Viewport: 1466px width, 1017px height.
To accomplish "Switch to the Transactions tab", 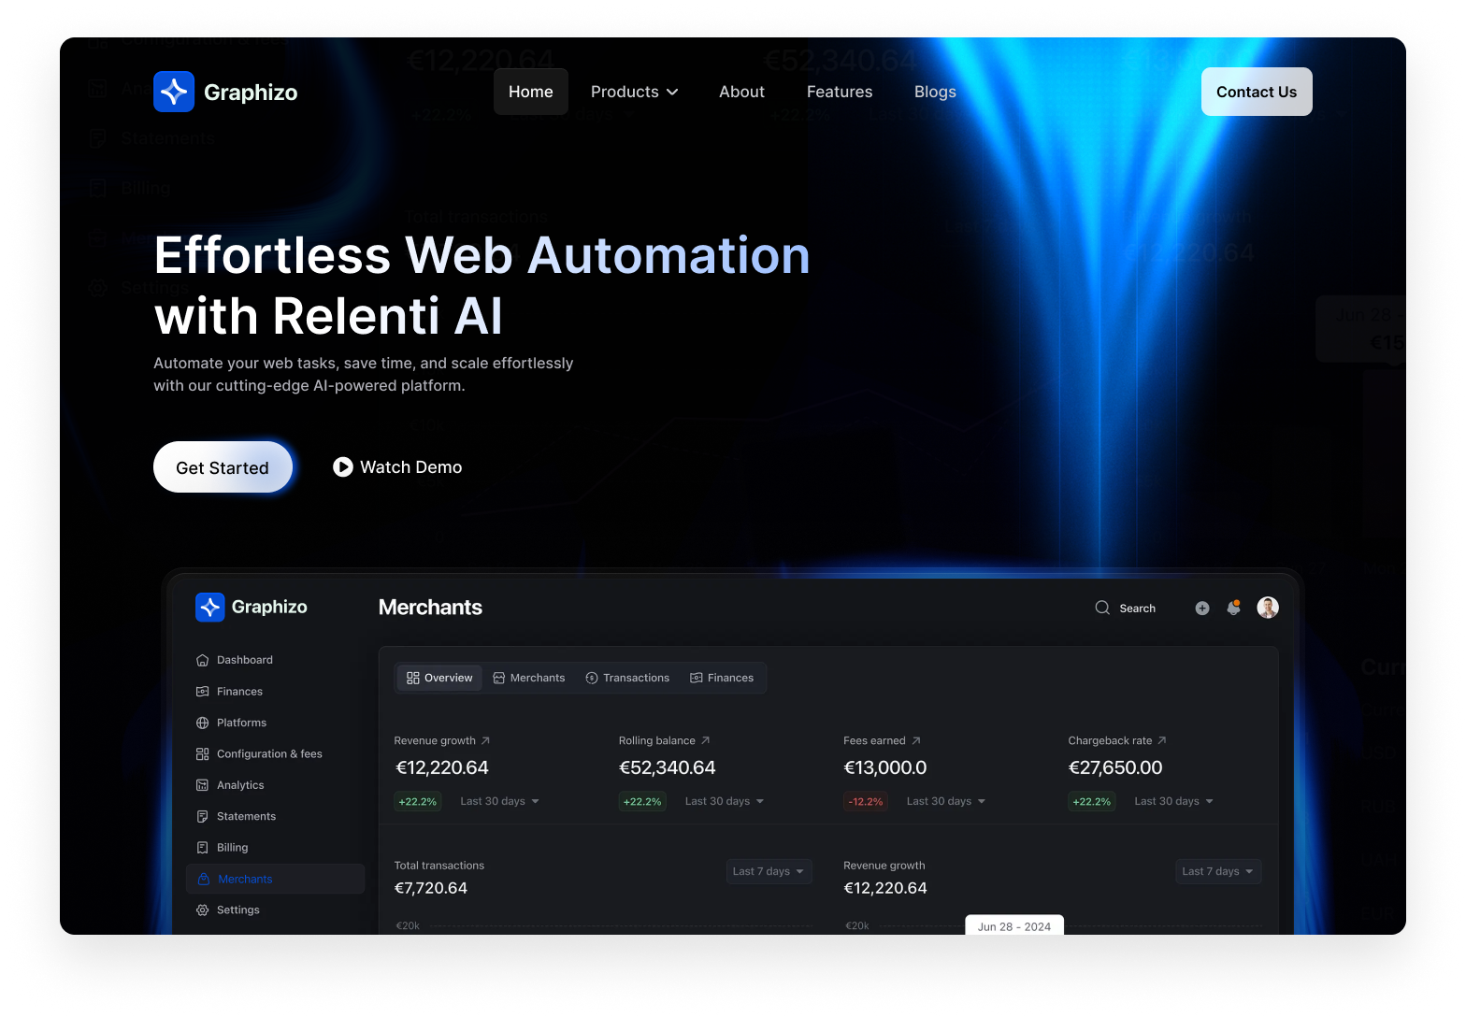I will tap(627, 678).
